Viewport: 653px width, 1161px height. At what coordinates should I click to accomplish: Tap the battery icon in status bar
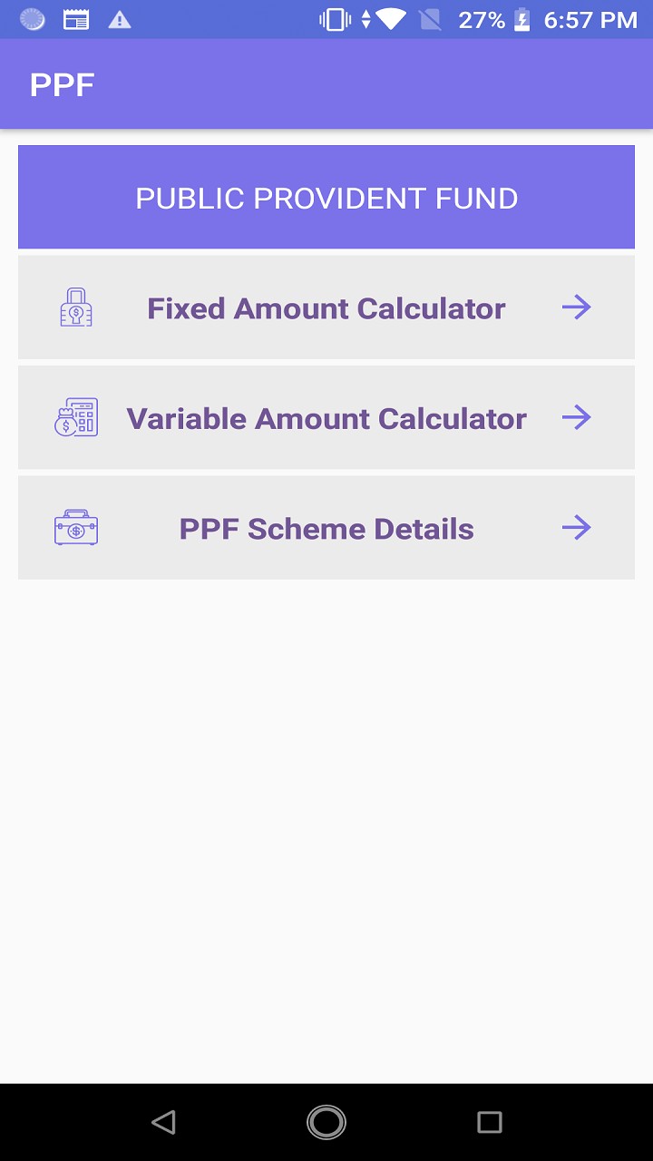(x=522, y=20)
